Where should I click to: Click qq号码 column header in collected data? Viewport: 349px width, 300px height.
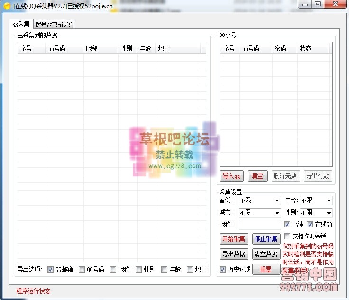click(x=64, y=48)
